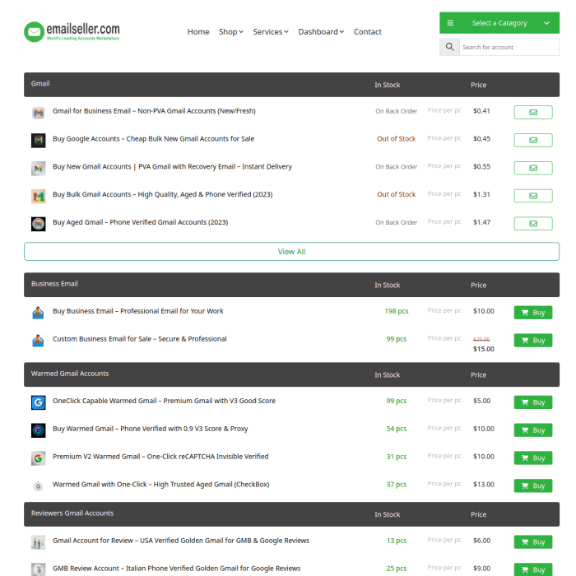The image size is (576, 576).
Task: Click blue G thumbnail of OneClick Capable Warmed Gmail
Action: tap(38, 402)
